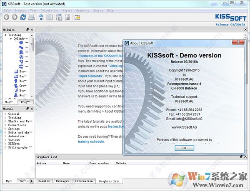
Task: Expand the KISSsys entry in Manual
Action: coord(5,144)
